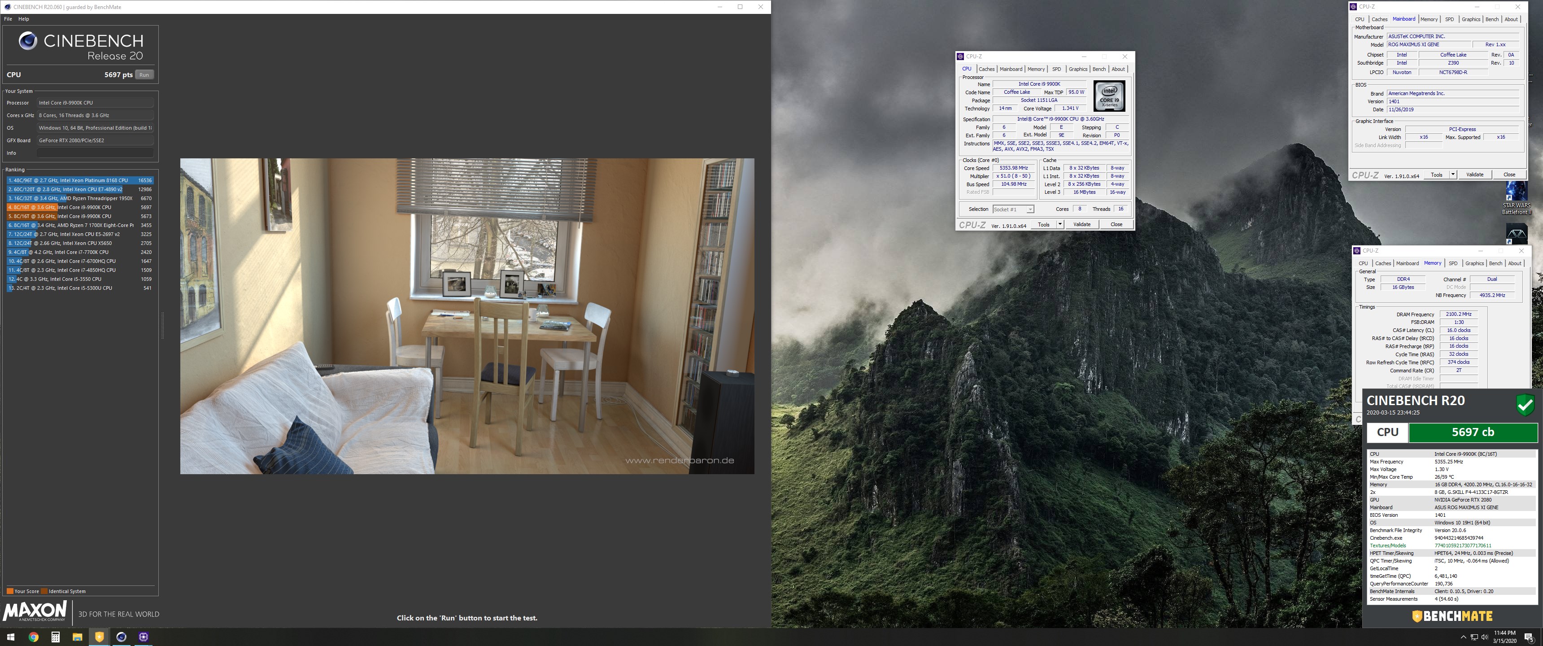Click the empty Info field in Cinebench

[95, 153]
